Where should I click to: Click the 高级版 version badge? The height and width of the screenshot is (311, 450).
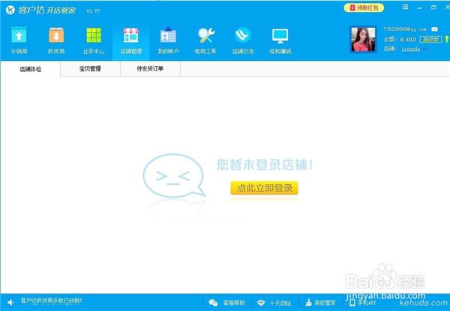[x=430, y=39]
